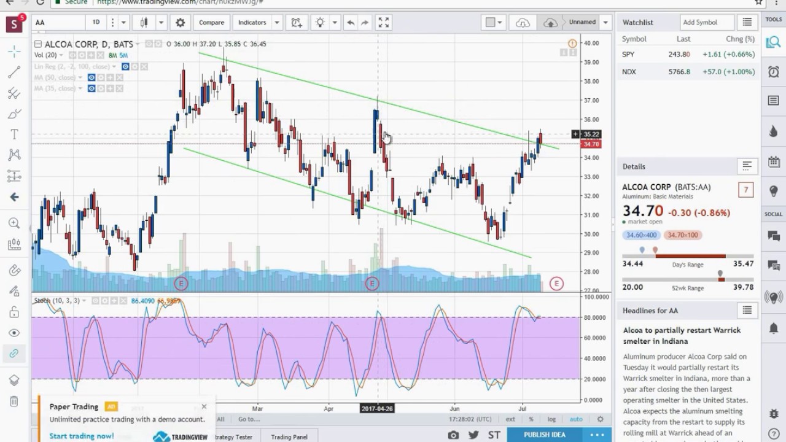Open the 1D interval dropdown arrow
This screenshot has height=442, width=786.
(123, 23)
